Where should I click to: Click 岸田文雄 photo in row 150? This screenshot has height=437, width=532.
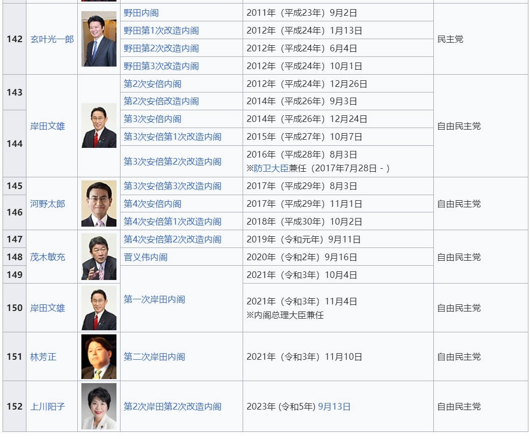(x=99, y=308)
